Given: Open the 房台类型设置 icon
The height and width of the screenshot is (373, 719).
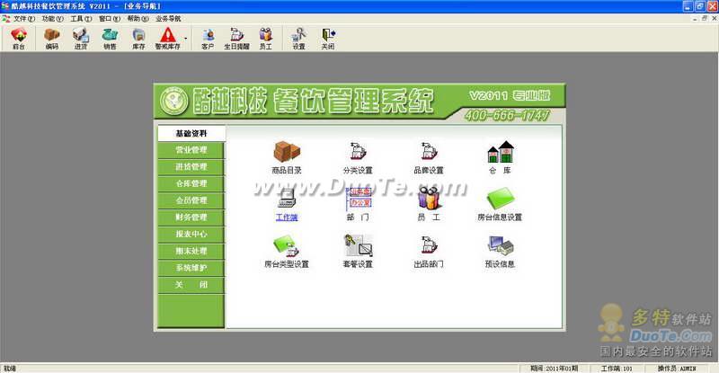Looking at the screenshot, I should pyautogui.click(x=287, y=245).
